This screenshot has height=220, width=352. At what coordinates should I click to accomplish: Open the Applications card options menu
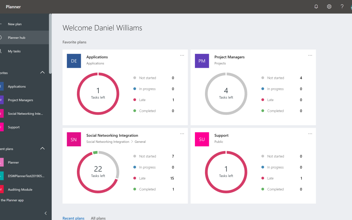(182, 55)
